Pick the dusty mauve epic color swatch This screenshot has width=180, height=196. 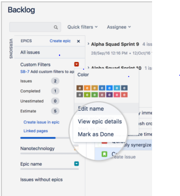click(x=102, y=95)
